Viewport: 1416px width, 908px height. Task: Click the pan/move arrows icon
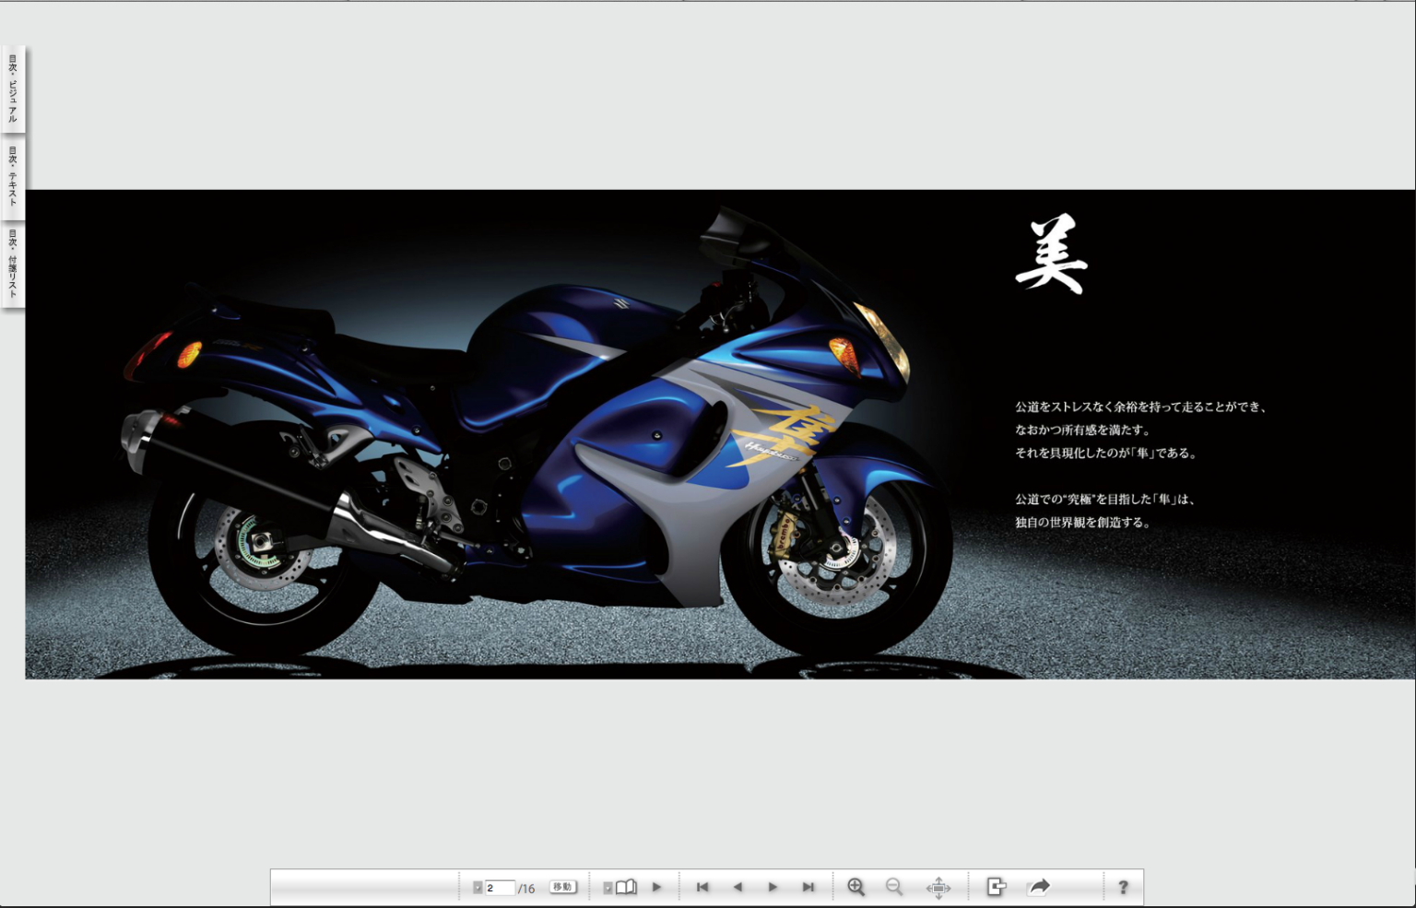click(x=938, y=888)
